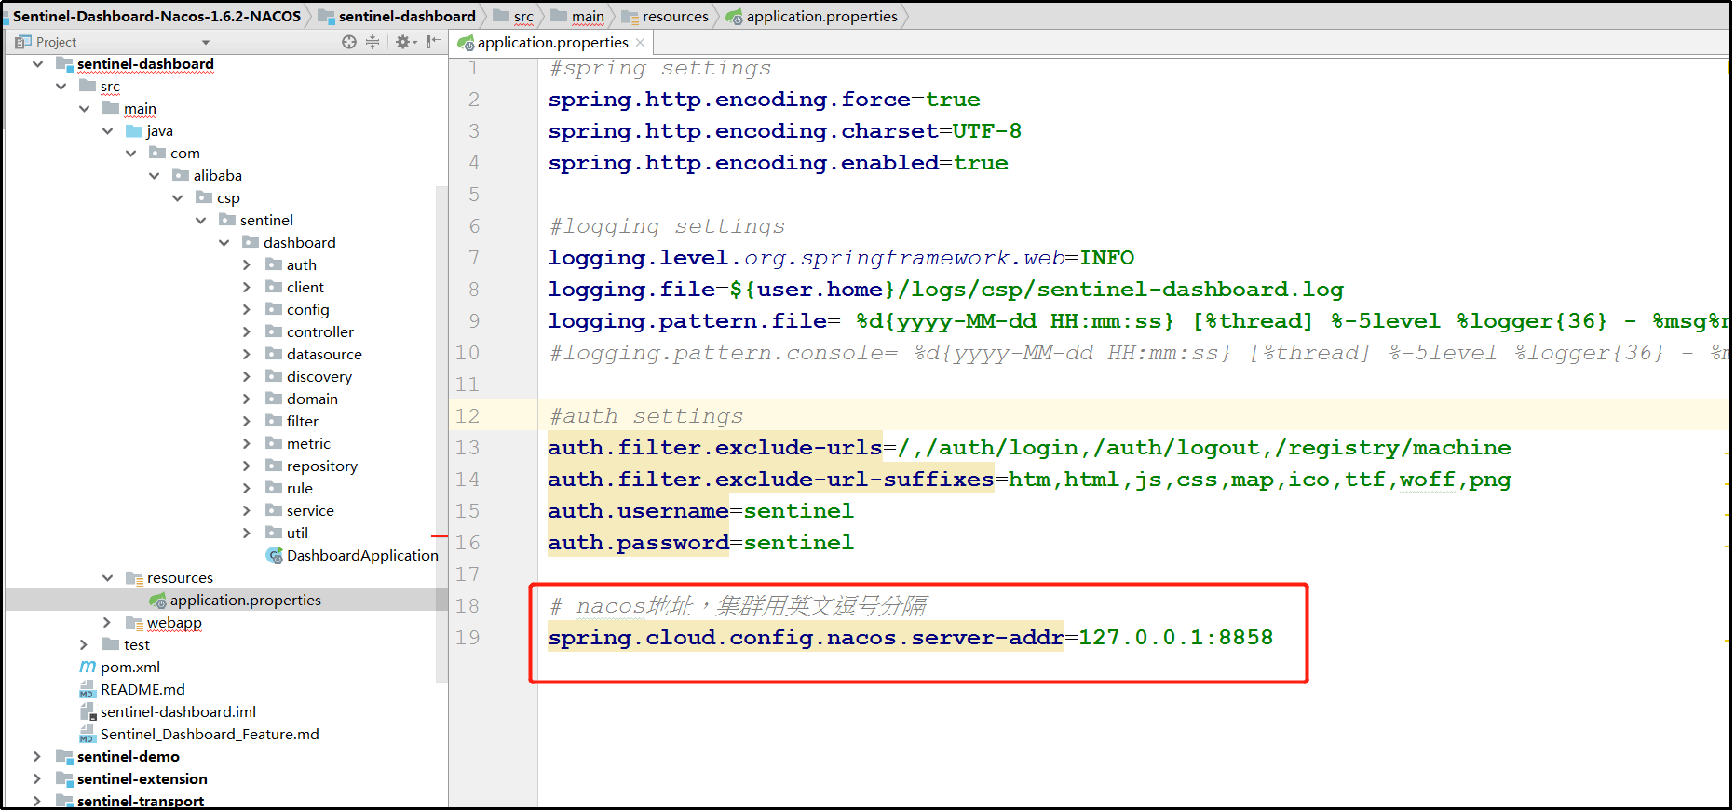
Task: Click line number 19 in gutter
Action: coord(468,638)
